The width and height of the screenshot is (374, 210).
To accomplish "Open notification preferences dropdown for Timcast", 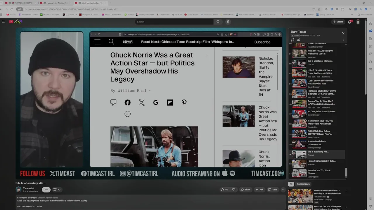I will (57, 190).
